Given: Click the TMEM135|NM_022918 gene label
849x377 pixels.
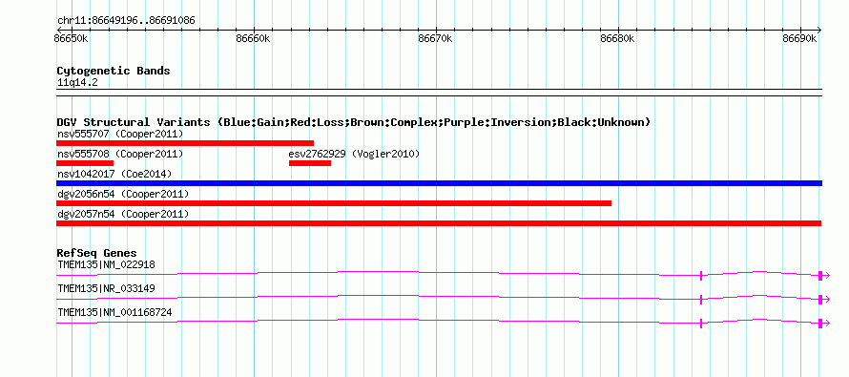Looking at the screenshot, I should point(106,265).
